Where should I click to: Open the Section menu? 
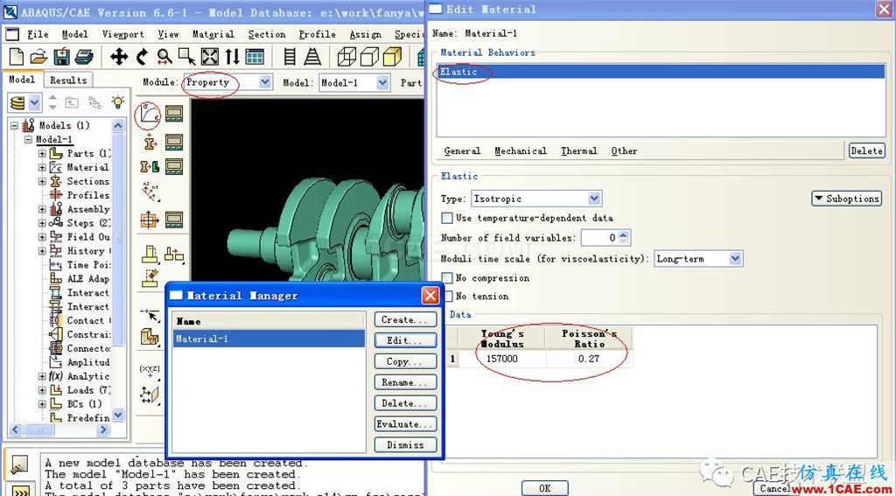coord(267,35)
